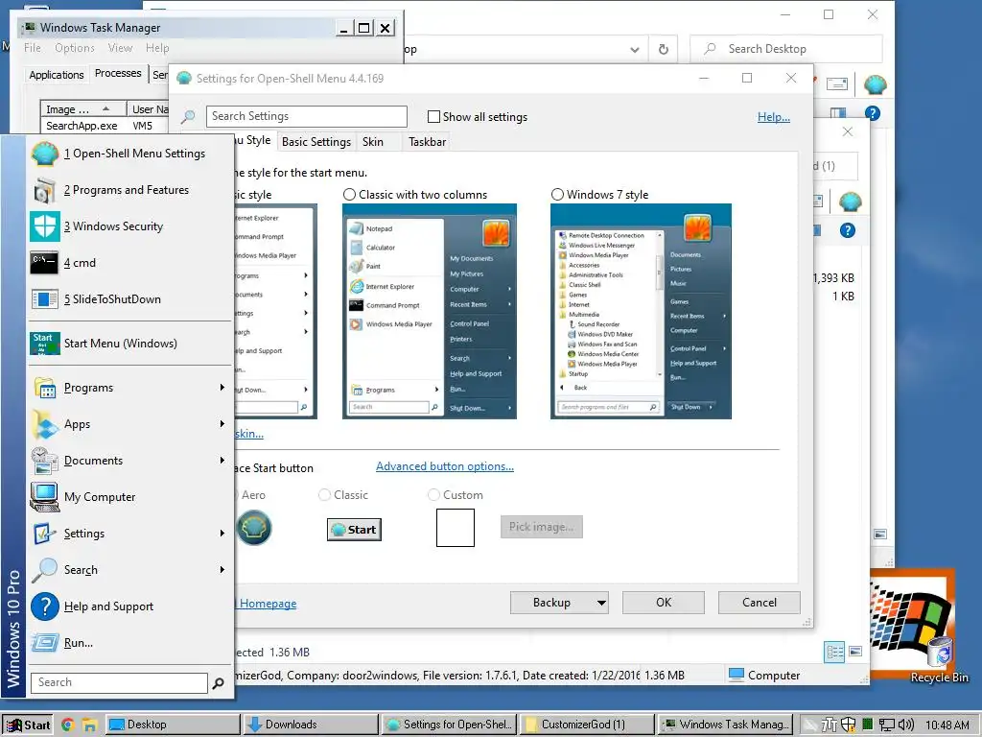Open Start Menu (Windows) icon

click(45, 344)
